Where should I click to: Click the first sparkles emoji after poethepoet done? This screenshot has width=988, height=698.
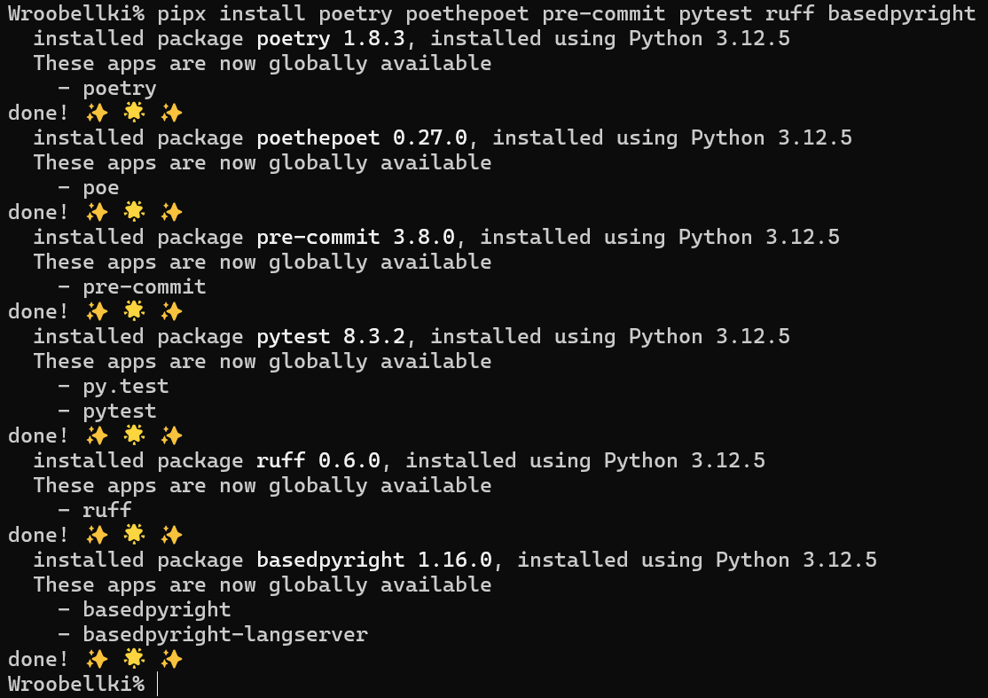tap(97, 212)
